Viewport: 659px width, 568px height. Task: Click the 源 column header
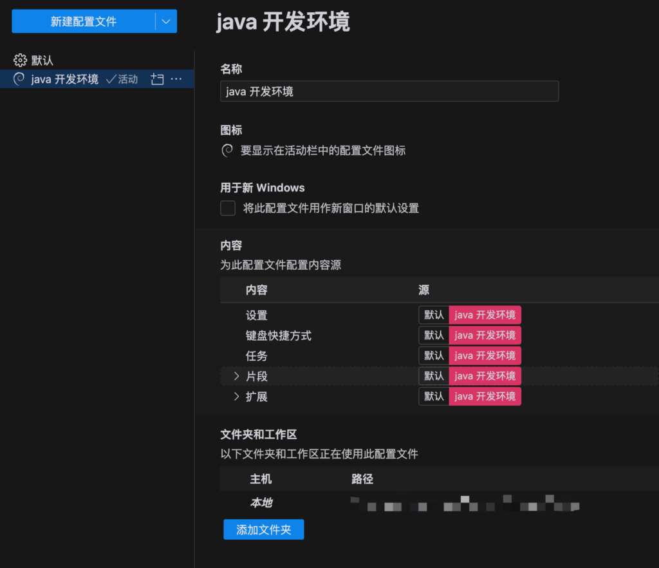(x=423, y=290)
